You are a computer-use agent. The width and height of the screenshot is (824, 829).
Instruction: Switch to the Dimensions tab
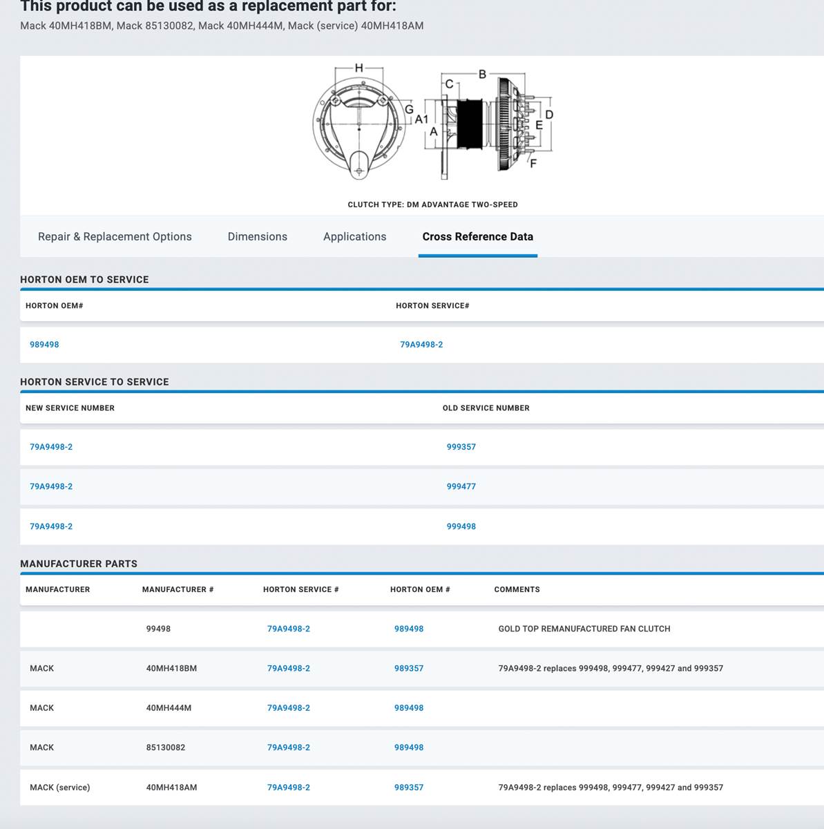pyautogui.click(x=257, y=236)
